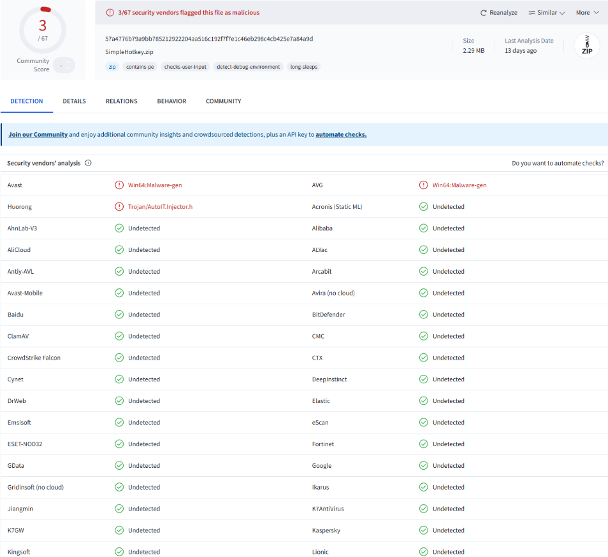
Task: Click the AVG malware alert icon
Action: point(423,185)
